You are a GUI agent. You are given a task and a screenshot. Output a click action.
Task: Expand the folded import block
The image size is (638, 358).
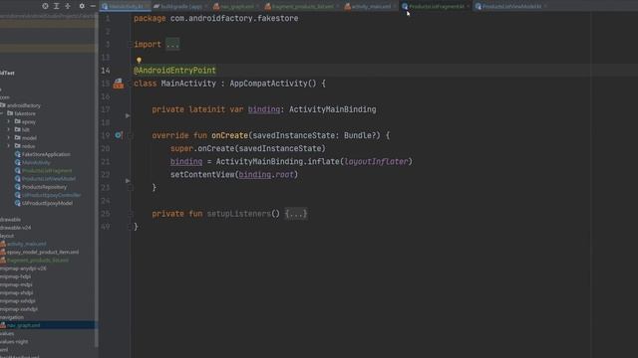pos(172,44)
